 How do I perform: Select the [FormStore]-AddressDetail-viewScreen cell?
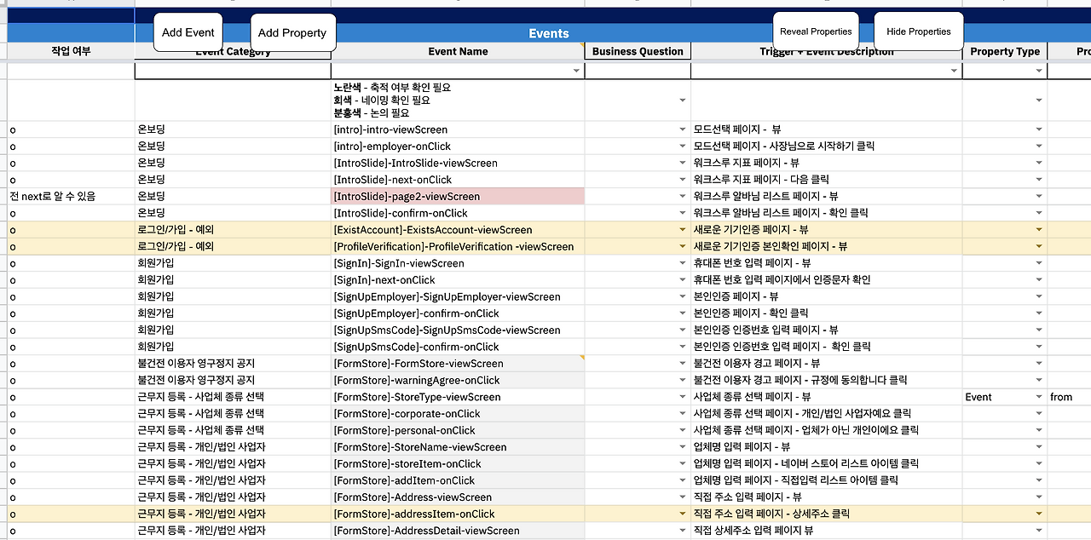tap(458, 531)
